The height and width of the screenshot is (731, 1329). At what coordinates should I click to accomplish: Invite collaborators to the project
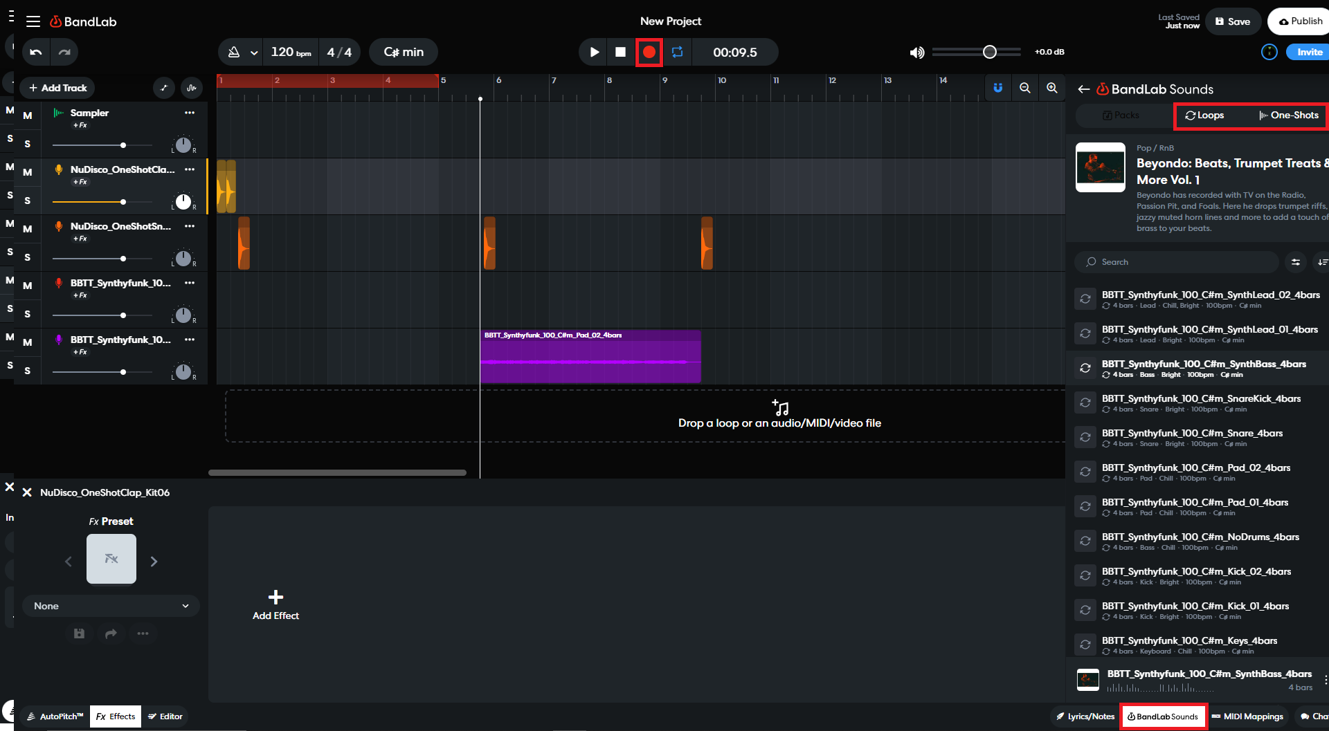pyautogui.click(x=1308, y=52)
